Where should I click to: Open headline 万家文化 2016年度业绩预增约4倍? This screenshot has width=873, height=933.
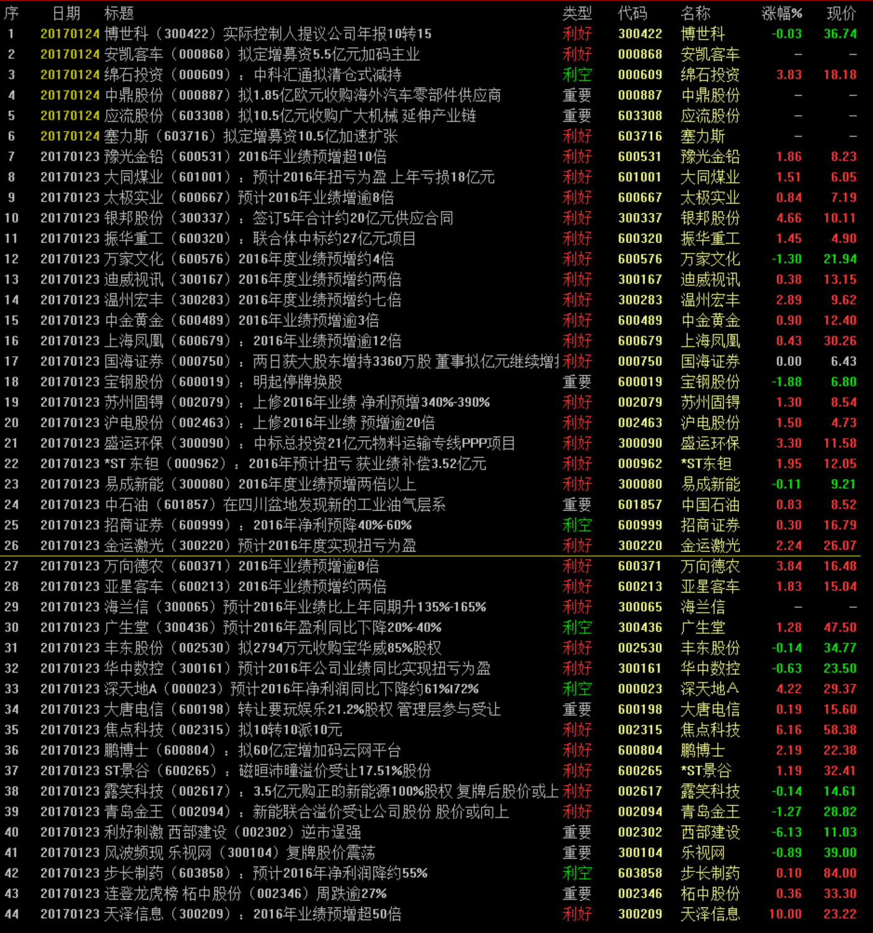click(x=249, y=259)
